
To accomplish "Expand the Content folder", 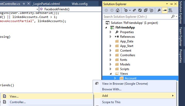I will point(110,51).
